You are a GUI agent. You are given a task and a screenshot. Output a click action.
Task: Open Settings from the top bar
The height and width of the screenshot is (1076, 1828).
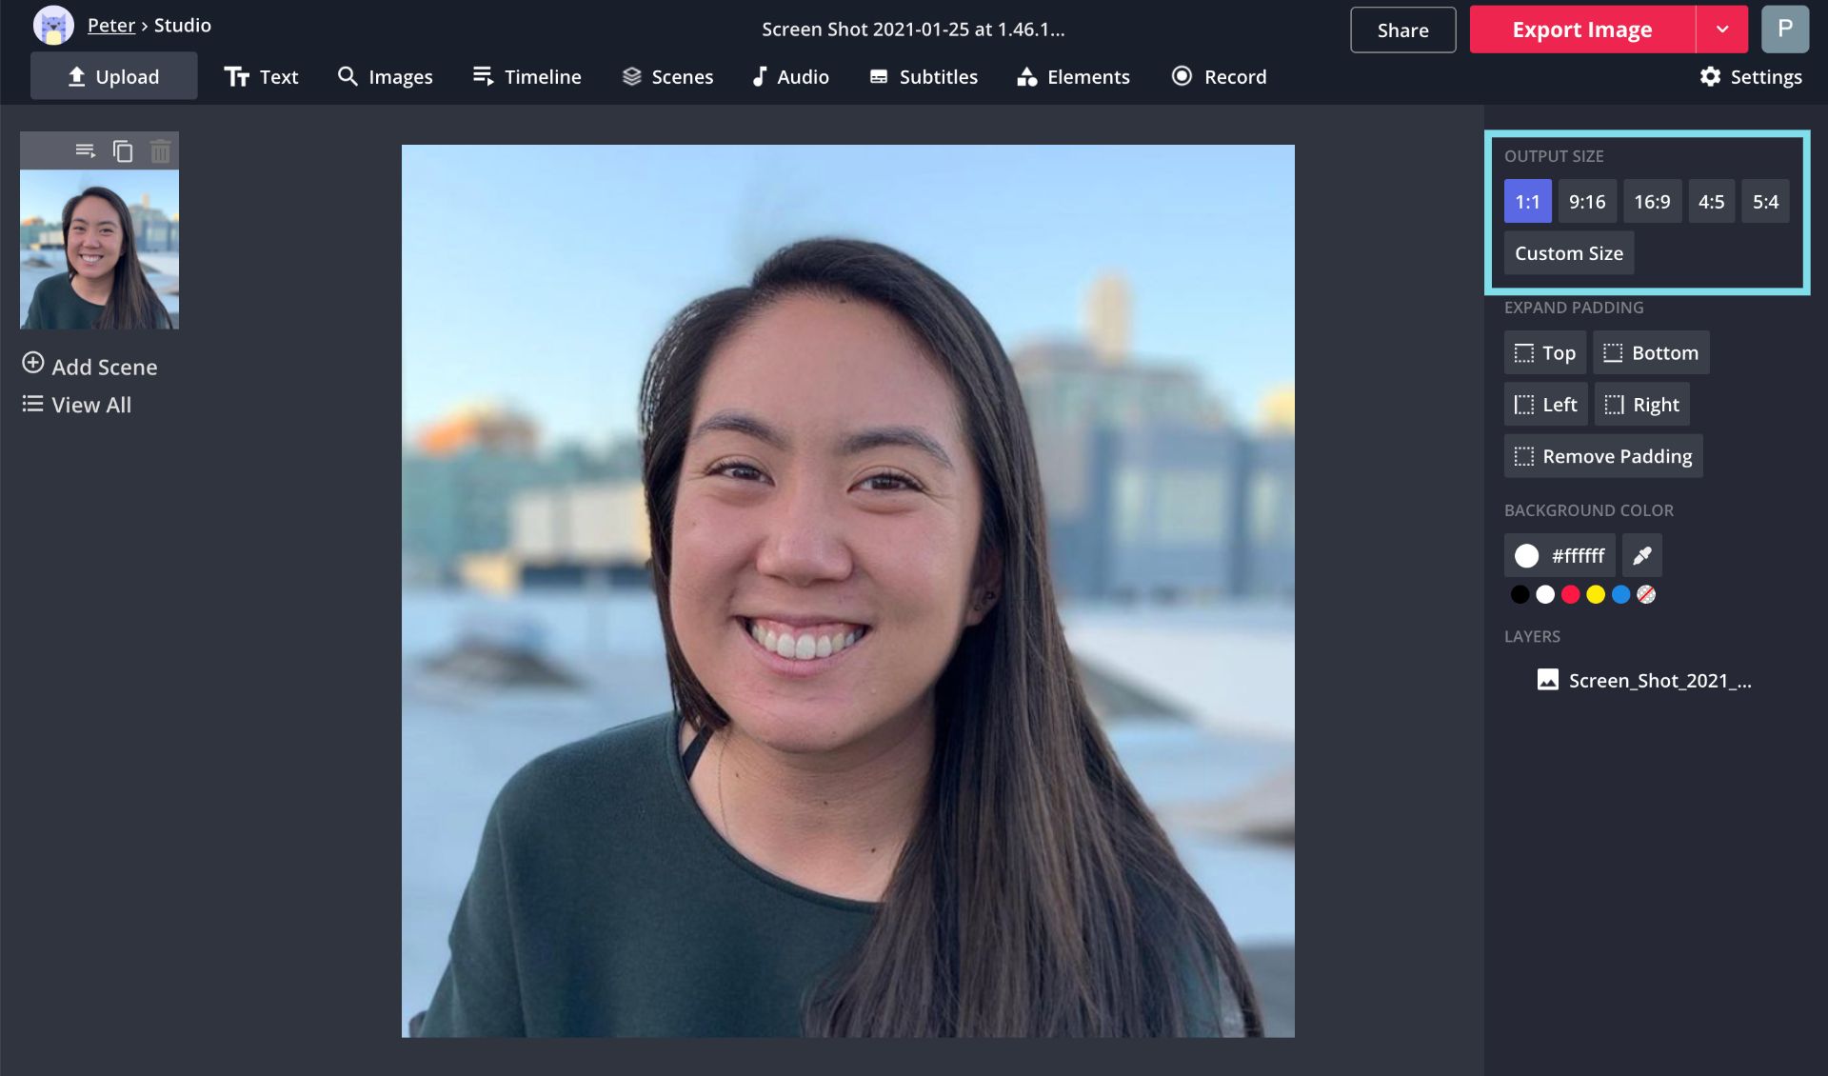click(x=1751, y=76)
